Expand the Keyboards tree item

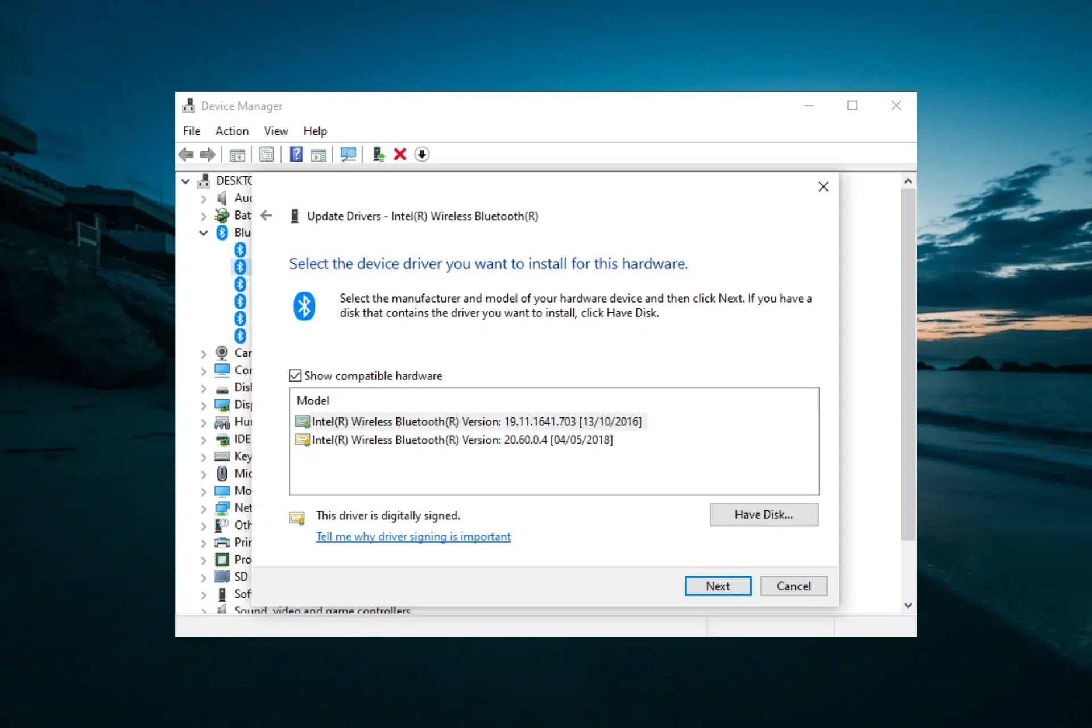(204, 456)
